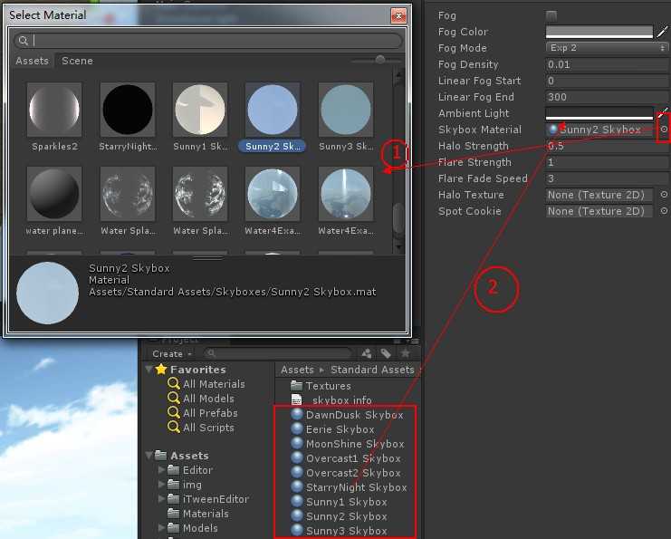Select the Materials folder

[x=198, y=514]
